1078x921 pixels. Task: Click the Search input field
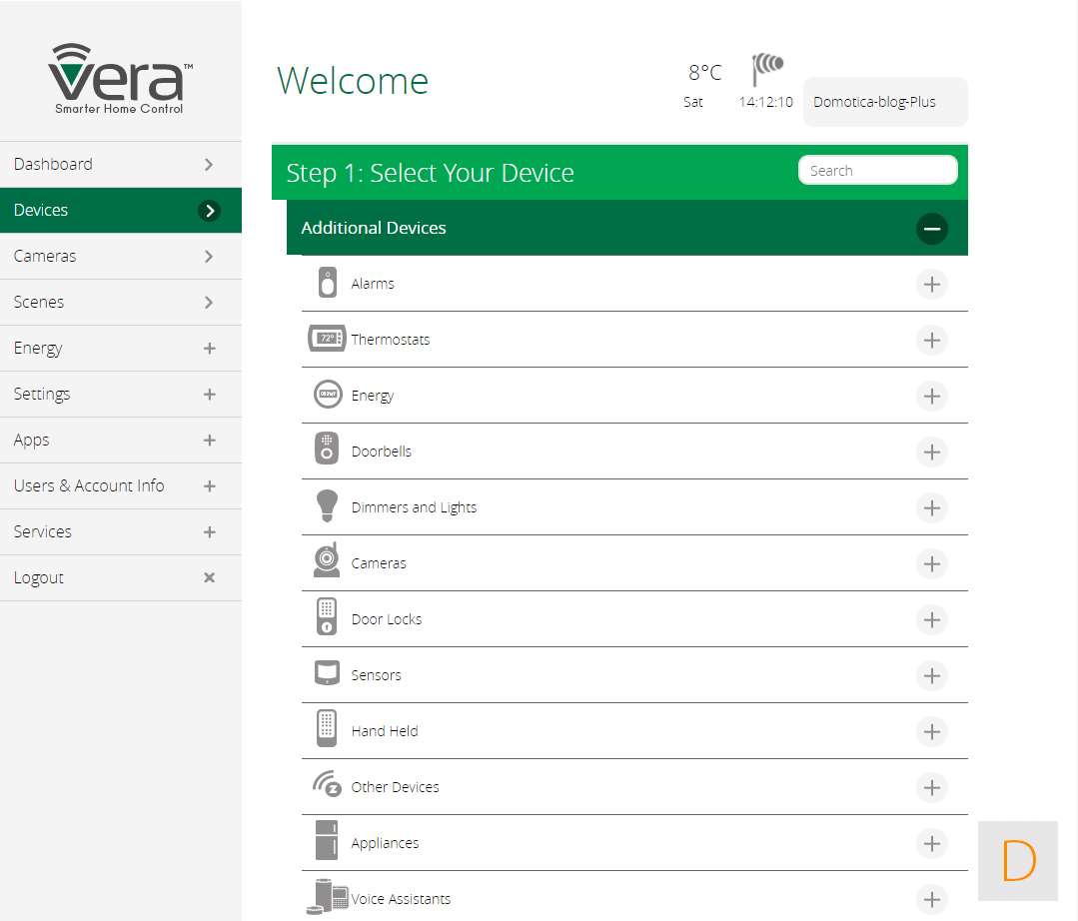click(877, 171)
